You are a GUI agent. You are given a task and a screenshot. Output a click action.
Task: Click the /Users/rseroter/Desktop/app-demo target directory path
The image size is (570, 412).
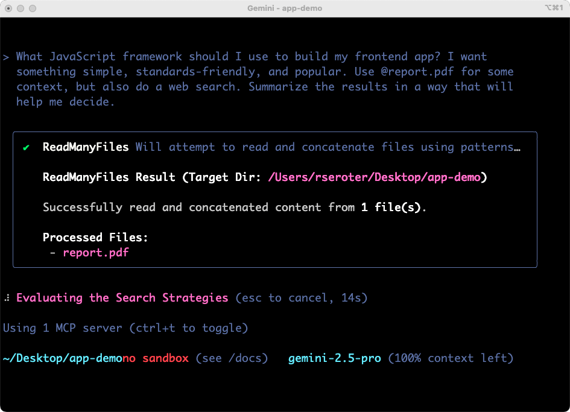374,178
